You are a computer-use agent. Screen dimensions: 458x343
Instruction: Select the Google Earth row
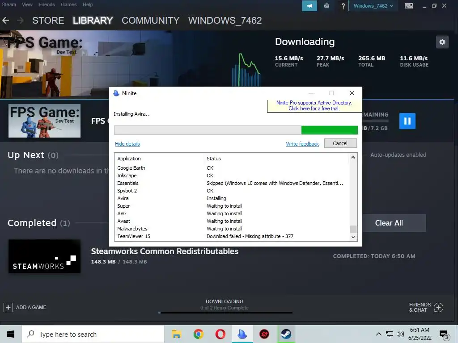point(232,168)
